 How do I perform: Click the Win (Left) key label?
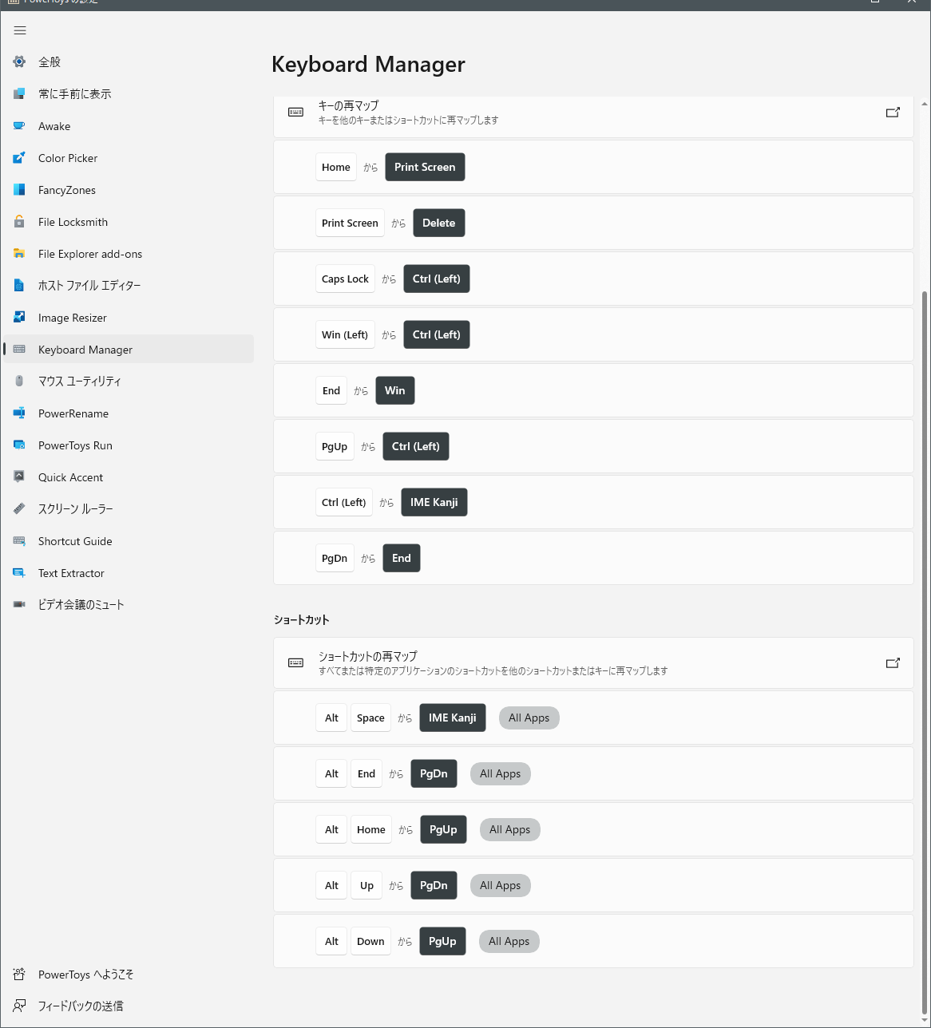[345, 334]
